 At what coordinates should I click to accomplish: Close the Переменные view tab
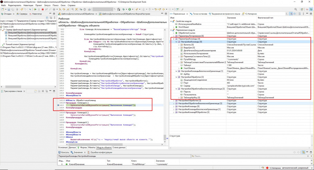187,14
